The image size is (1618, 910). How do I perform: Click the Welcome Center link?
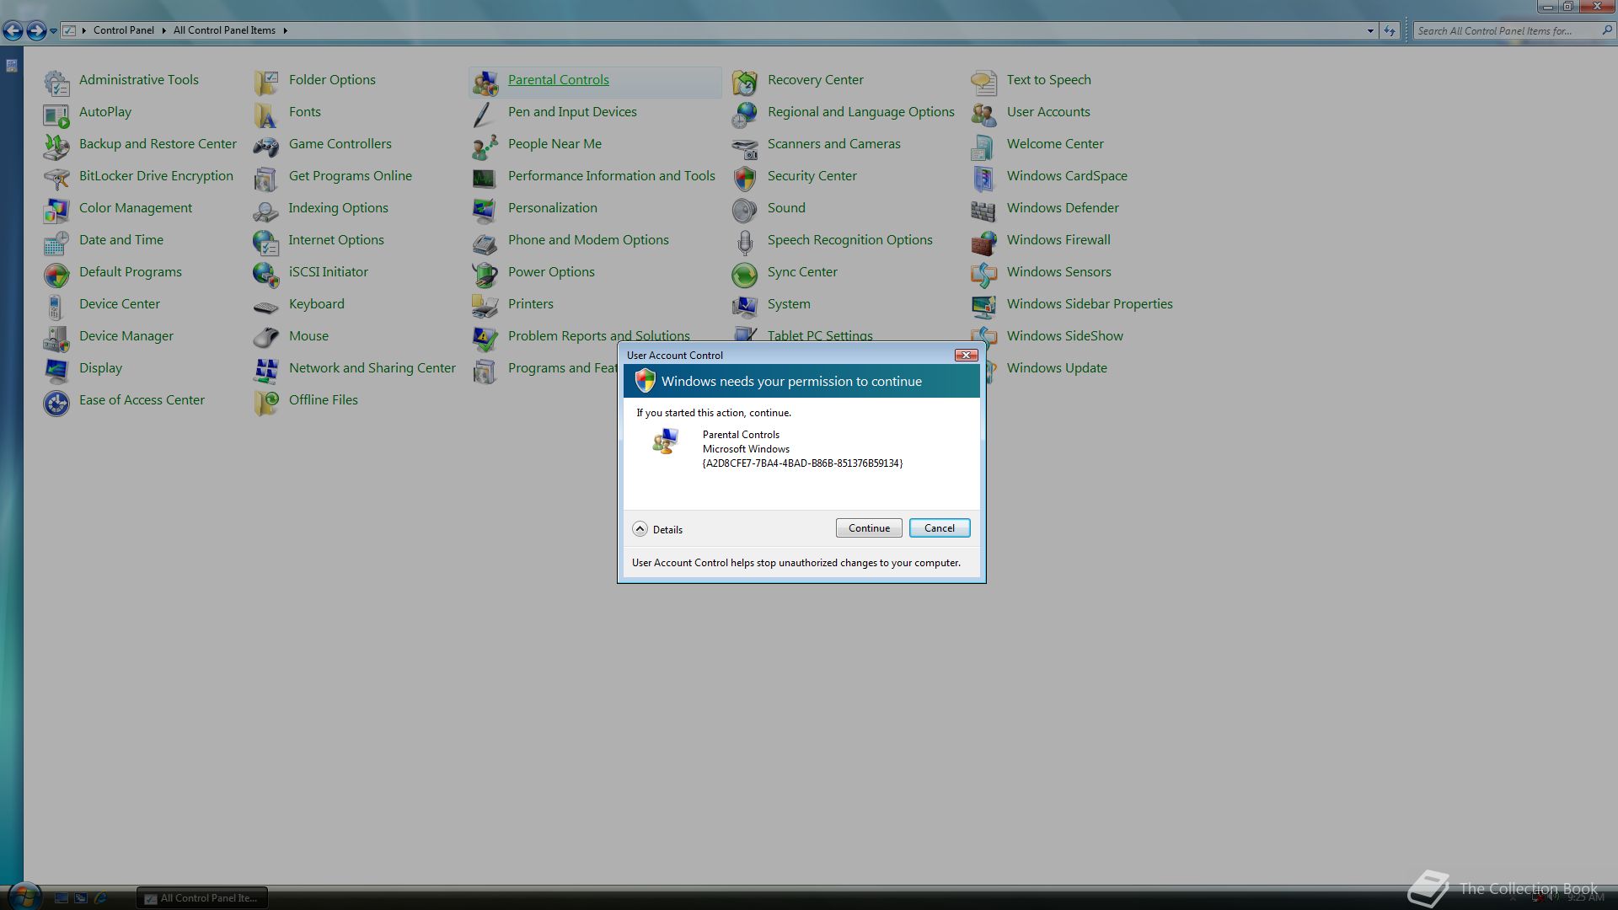(x=1055, y=144)
